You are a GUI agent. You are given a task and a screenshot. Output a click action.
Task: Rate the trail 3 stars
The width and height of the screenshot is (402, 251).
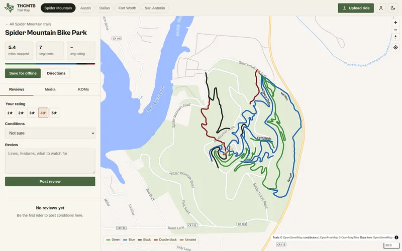point(32,112)
